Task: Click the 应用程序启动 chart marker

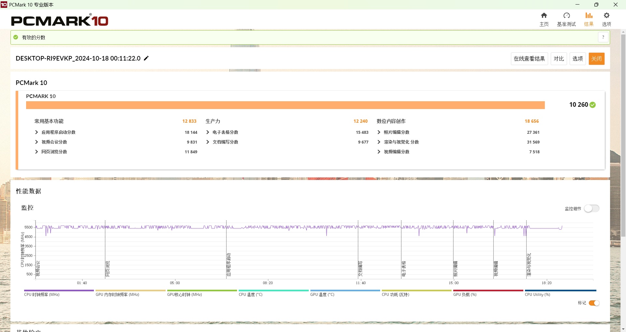Action: [229, 265]
